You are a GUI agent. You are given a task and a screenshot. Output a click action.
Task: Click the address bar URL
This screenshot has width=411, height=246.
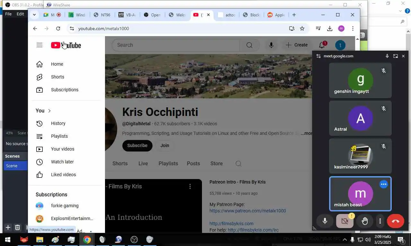(x=103, y=29)
